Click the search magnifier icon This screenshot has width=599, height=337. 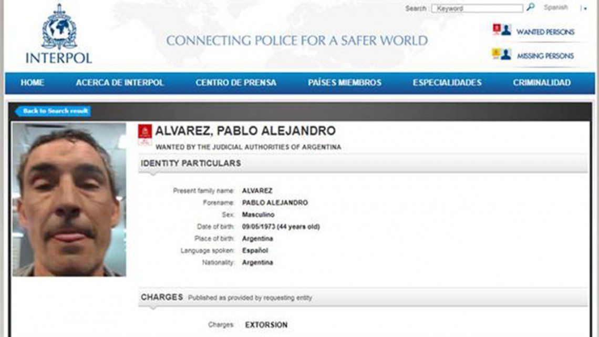tap(530, 7)
